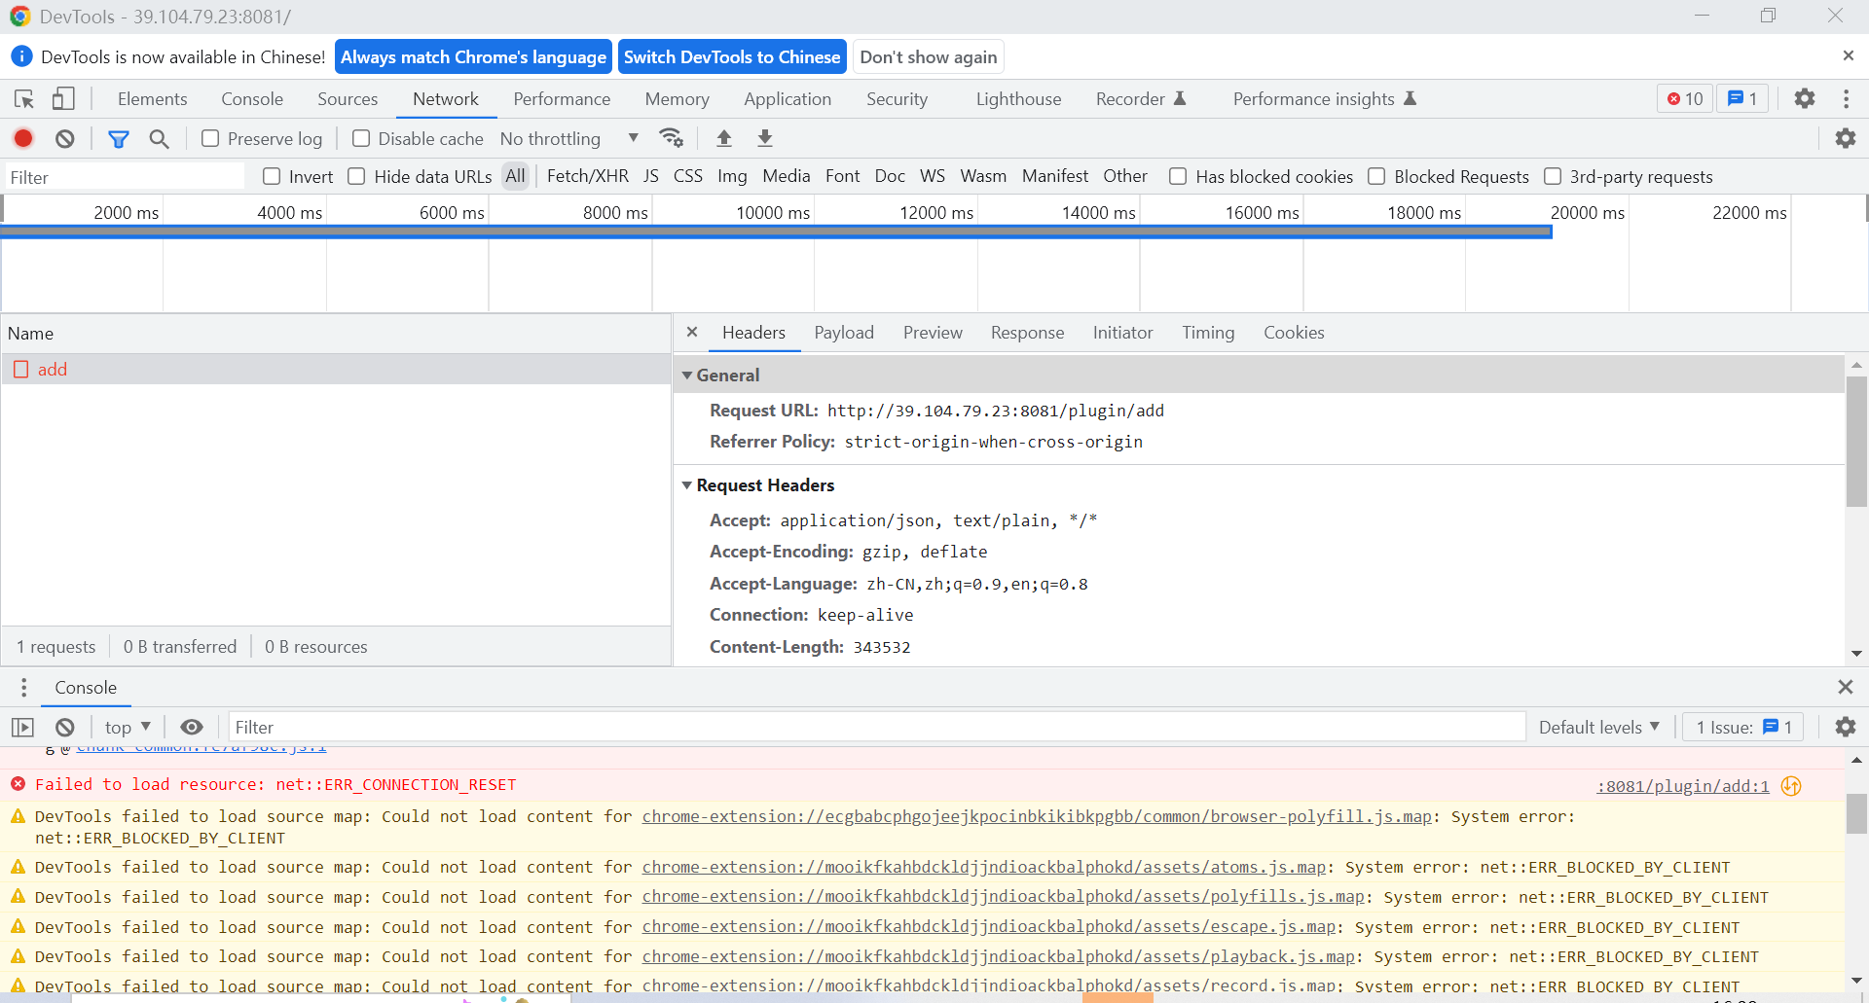1869x1003 pixels.
Task: Clear the network requests list
Action: click(63, 138)
